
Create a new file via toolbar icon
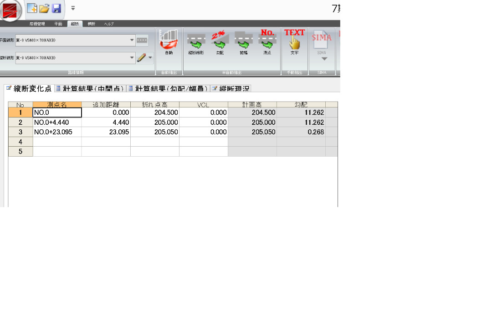(x=32, y=8)
